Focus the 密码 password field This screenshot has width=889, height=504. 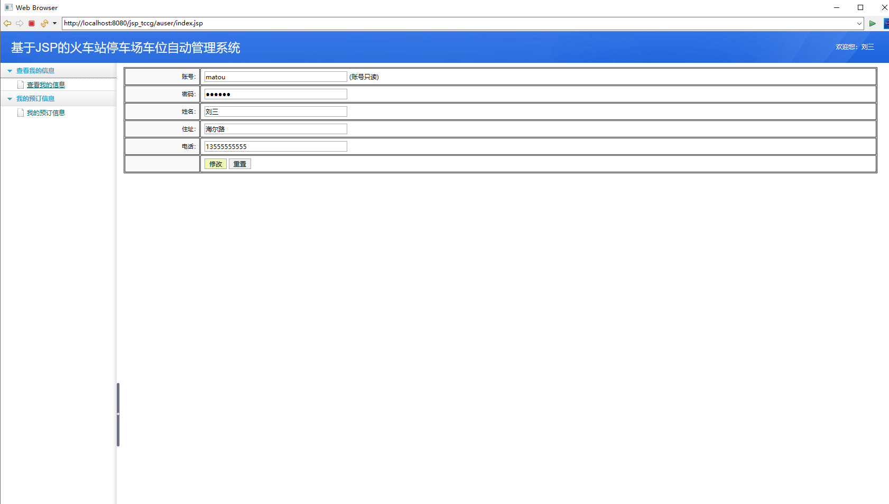276,94
